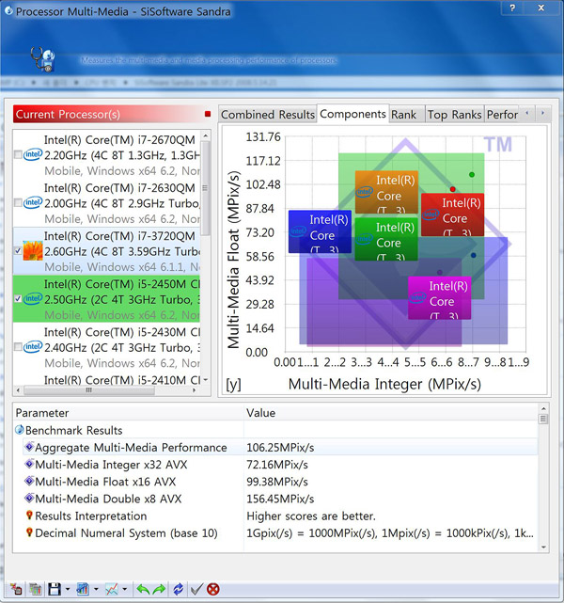Viewport: 564px width, 603px height.
Task: Select the Components tab
Action: (352, 114)
